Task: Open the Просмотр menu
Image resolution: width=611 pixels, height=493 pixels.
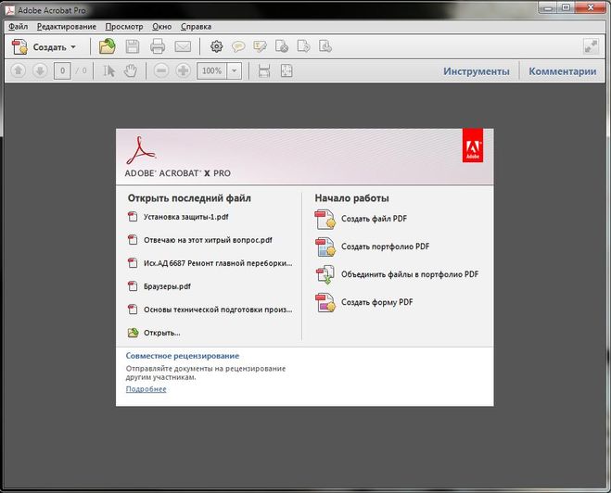Action: [124, 26]
